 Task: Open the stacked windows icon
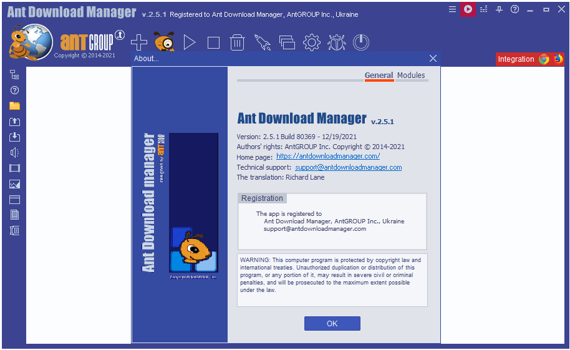287,42
